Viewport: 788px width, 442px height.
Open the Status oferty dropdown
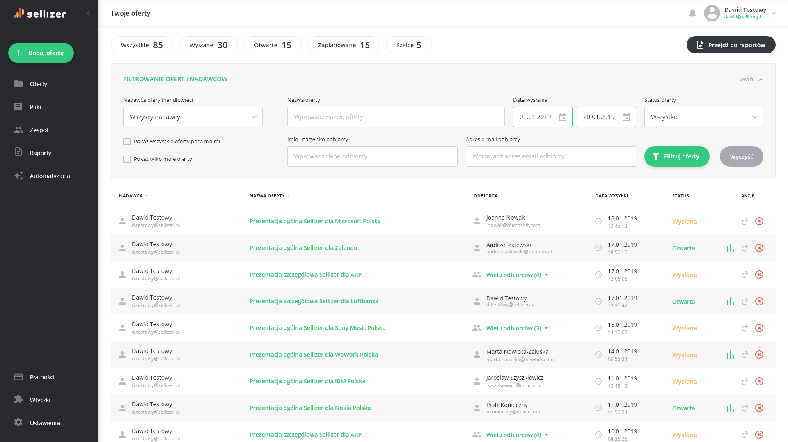pos(703,117)
